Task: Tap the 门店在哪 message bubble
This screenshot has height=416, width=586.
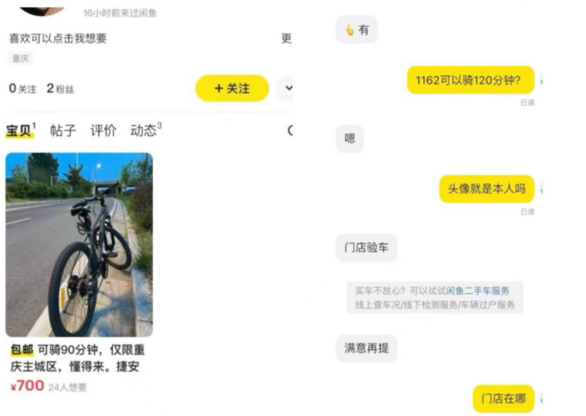Action: (503, 399)
